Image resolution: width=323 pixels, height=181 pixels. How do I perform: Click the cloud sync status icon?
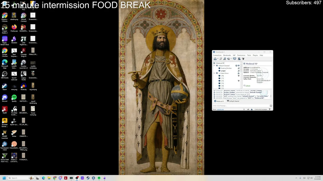[x=248, y=109]
